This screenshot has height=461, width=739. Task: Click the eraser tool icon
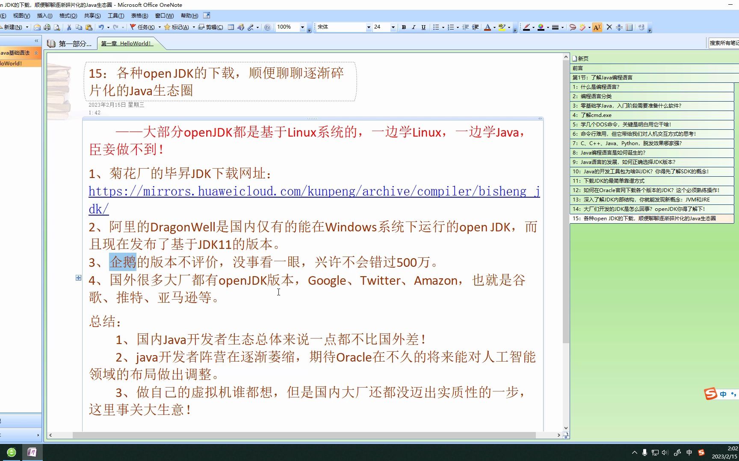pyautogui.click(x=582, y=27)
